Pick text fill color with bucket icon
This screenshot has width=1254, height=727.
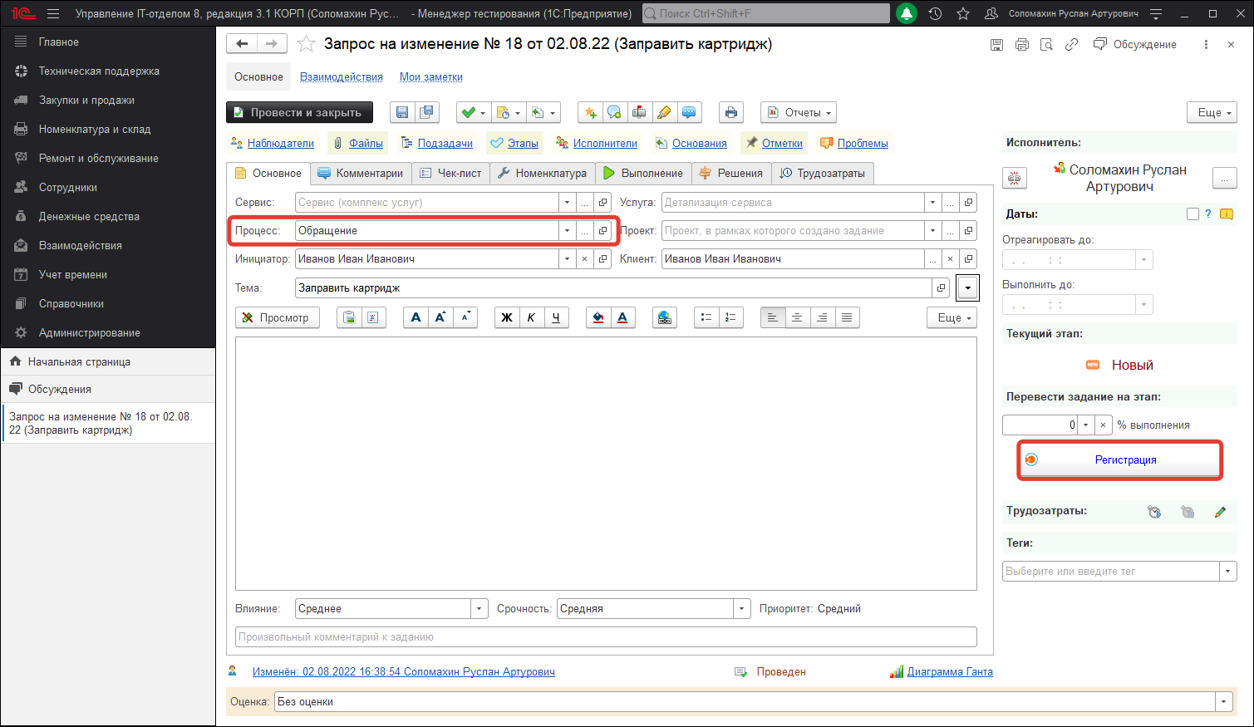597,317
